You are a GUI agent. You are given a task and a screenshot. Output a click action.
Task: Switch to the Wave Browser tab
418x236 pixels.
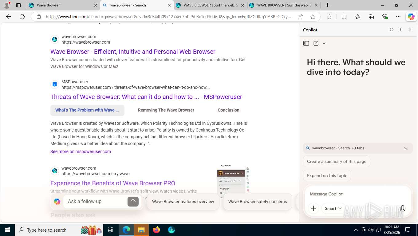(x=63, y=5)
